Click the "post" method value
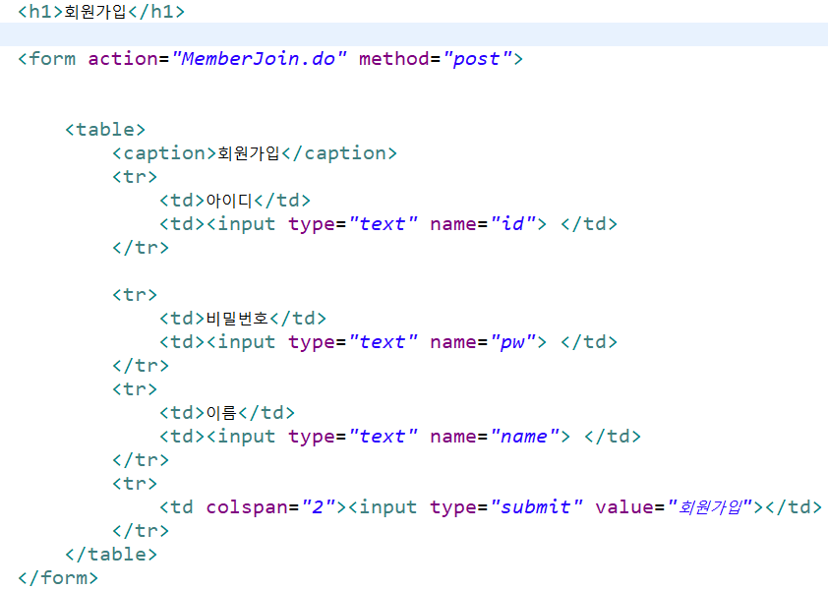This screenshot has height=590, width=828. point(478,59)
